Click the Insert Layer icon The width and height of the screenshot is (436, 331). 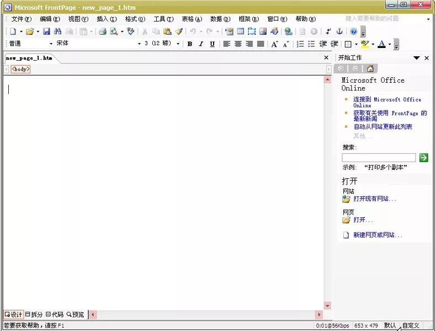[252, 31]
